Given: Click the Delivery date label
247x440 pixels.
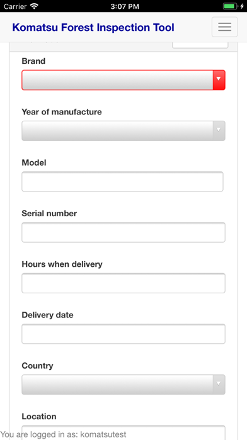Looking at the screenshot, I should (47, 315).
